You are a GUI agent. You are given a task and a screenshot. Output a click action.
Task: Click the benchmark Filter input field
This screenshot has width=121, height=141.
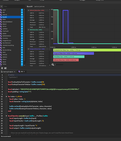point(14,6)
